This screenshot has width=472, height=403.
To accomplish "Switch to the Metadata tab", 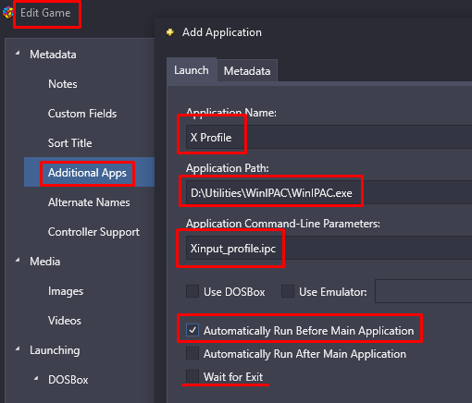I will pyautogui.click(x=247, y=70).
